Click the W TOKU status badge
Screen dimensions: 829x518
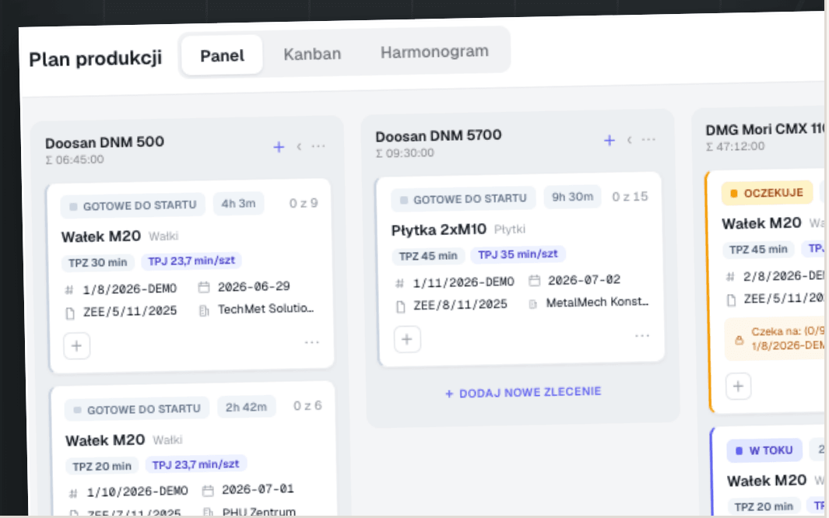click(x=764, y=451)
